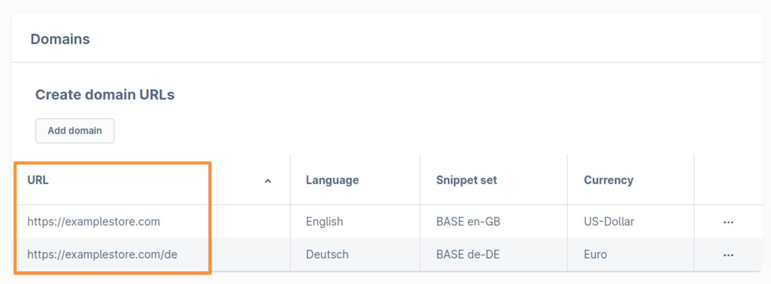The width and height of the screenshot is (771, 284).
Task: Click the US-Dollar currency cell
Action: tap(609, 222)
